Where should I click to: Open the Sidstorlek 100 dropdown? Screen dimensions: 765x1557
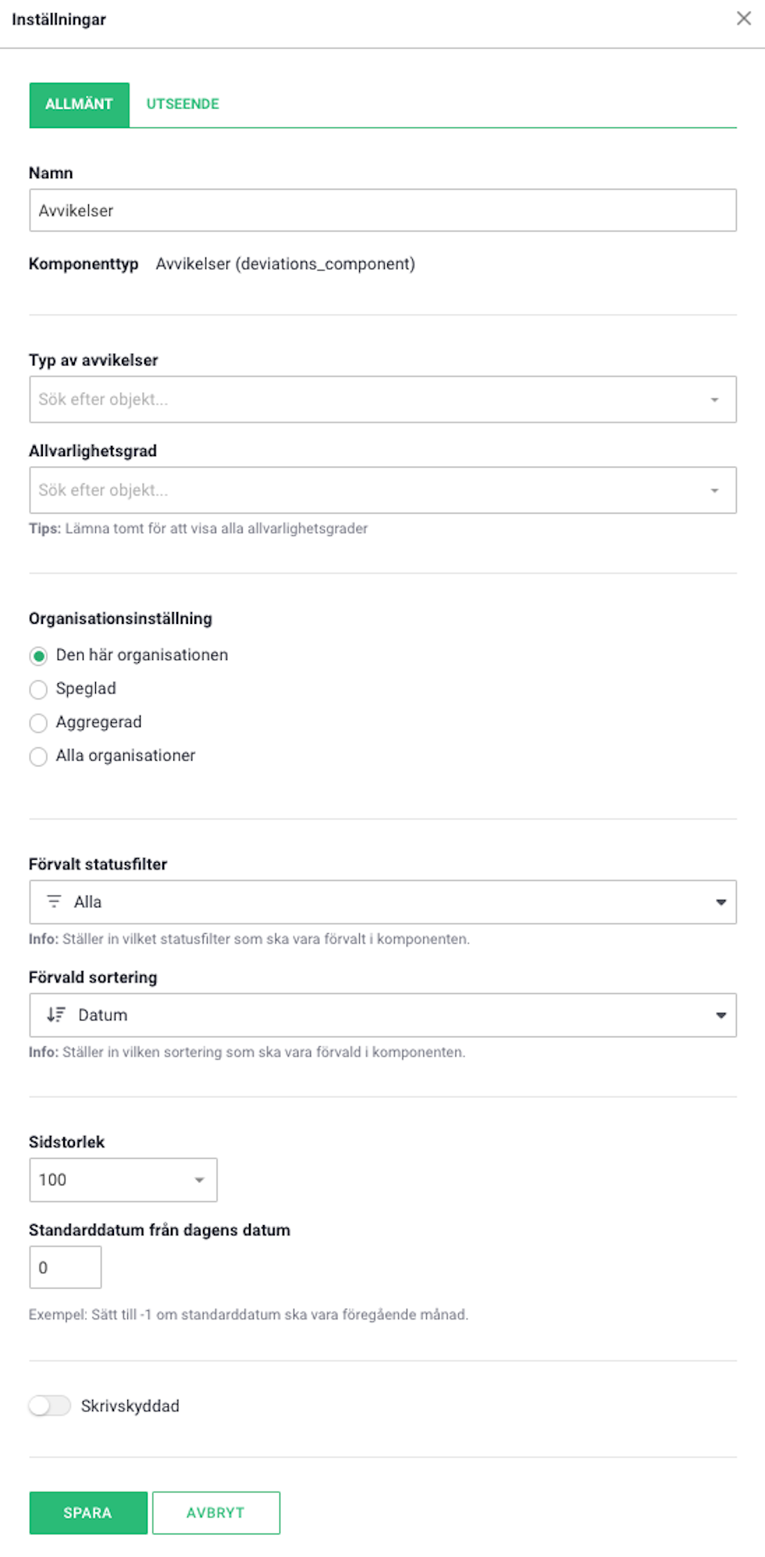coord(123,1180)
